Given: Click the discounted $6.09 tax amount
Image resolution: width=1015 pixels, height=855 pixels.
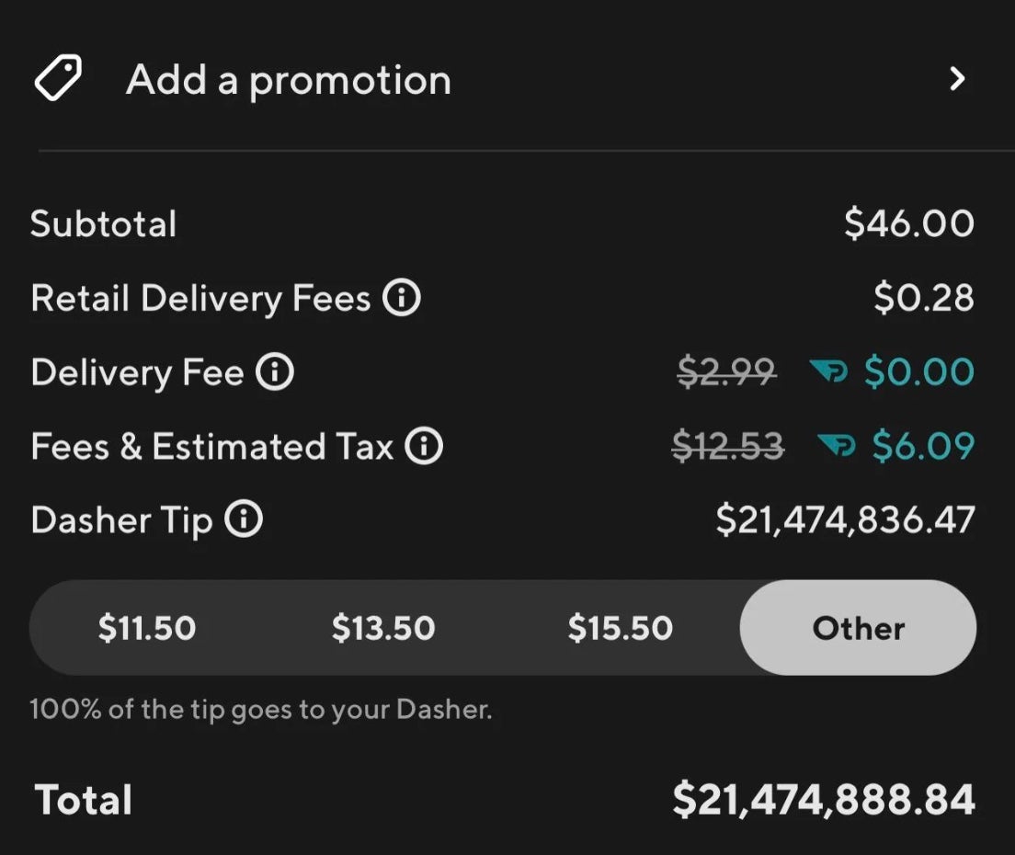Looking at the screenshot, I should (922, 447).
